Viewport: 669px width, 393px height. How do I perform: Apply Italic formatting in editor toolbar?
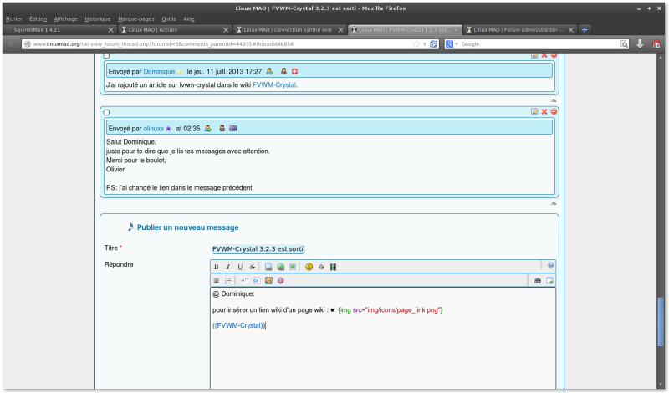point(228,267)
